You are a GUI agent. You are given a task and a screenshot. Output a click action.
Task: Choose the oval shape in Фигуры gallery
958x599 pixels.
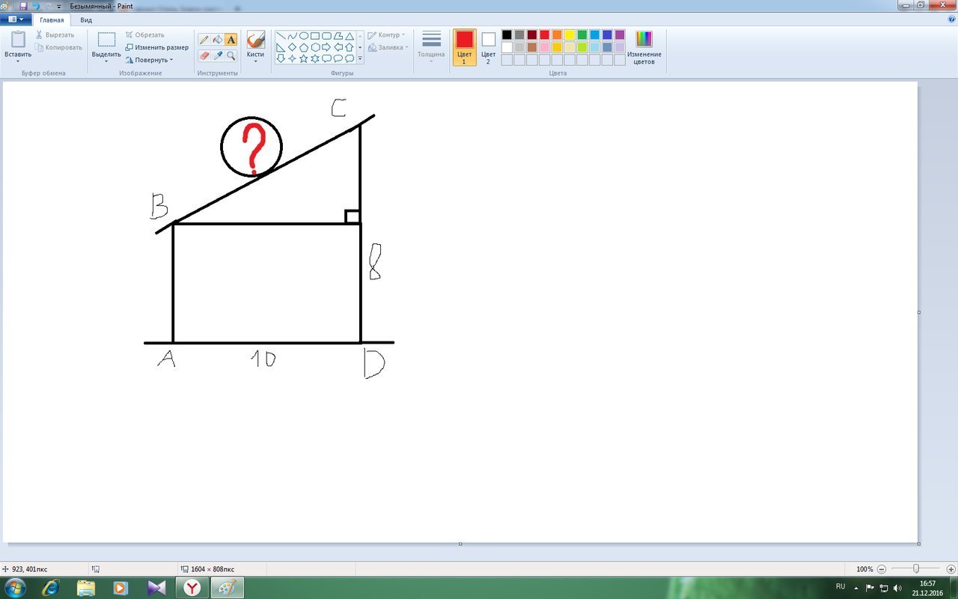click(303, 36)
